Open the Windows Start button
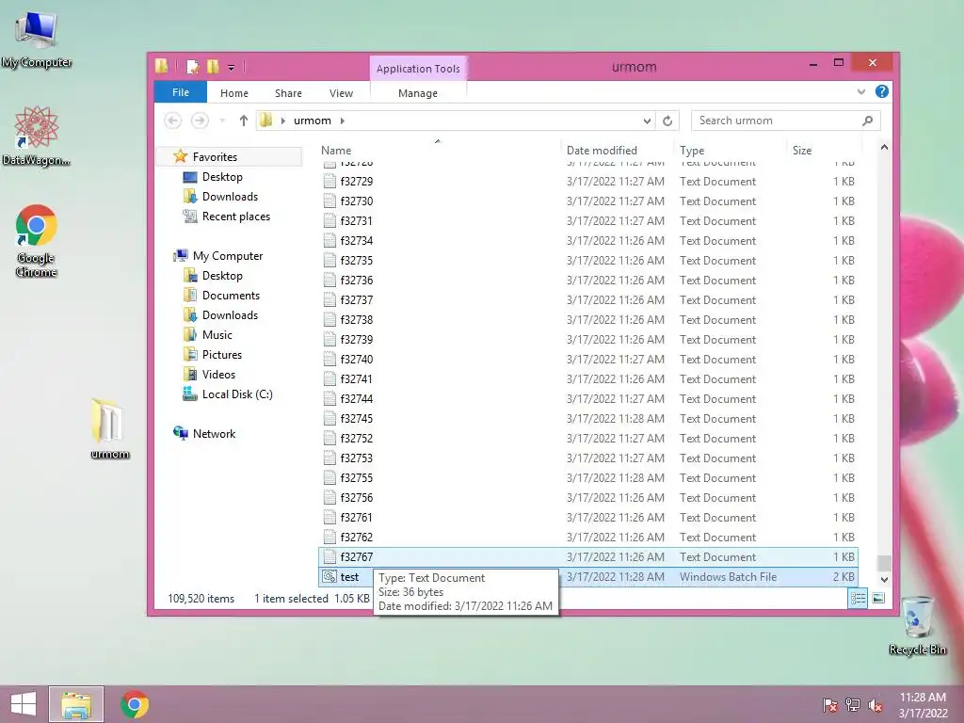 pos(24,704)
